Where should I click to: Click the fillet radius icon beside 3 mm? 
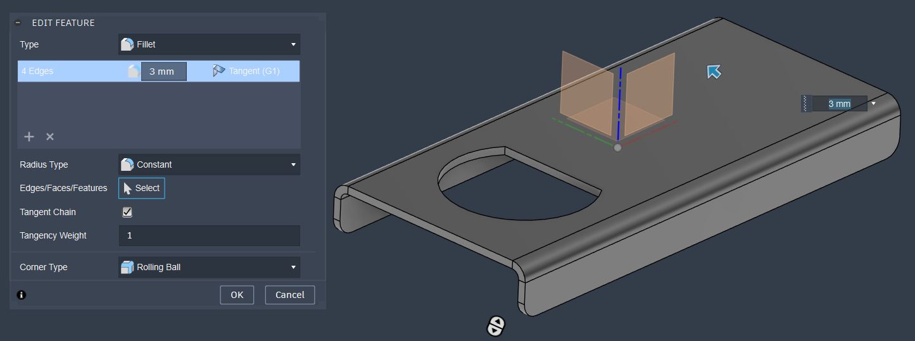click(134, 71)
